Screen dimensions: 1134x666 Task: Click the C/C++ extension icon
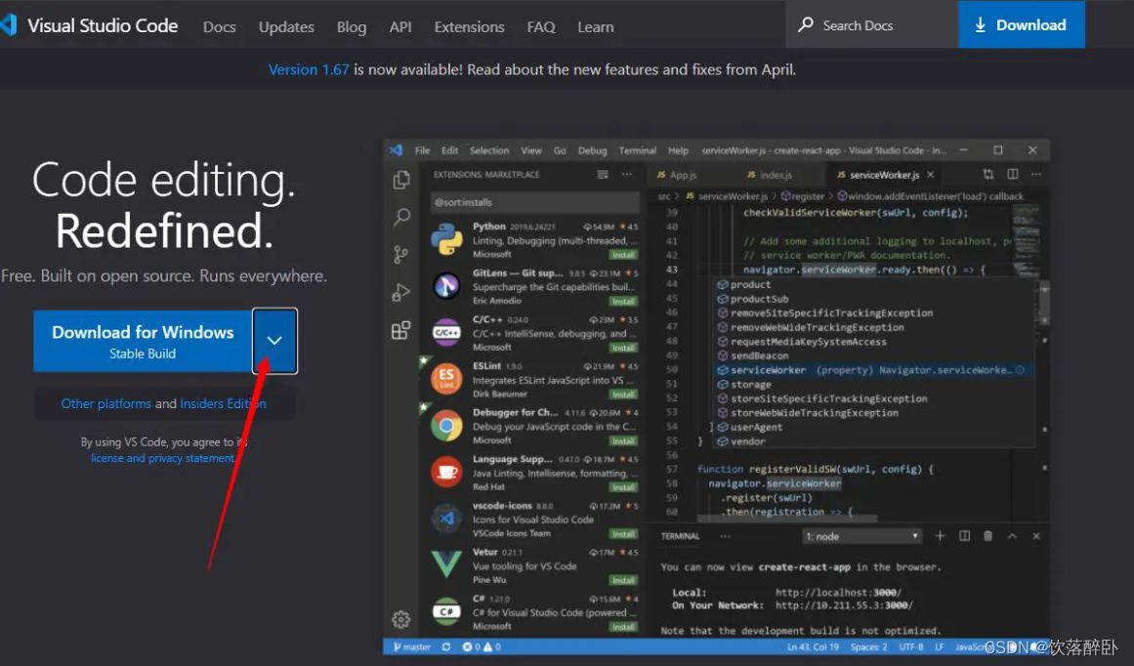click(447, 333)
